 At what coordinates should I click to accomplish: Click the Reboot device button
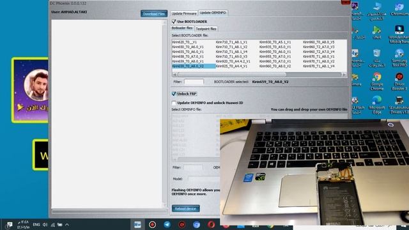tap(186, 209)
